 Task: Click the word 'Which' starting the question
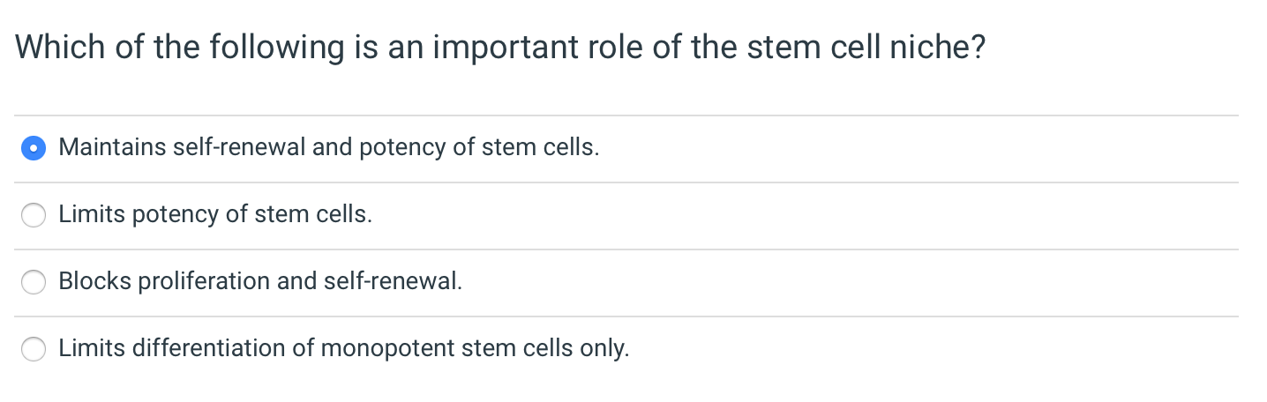pos(60,47)
